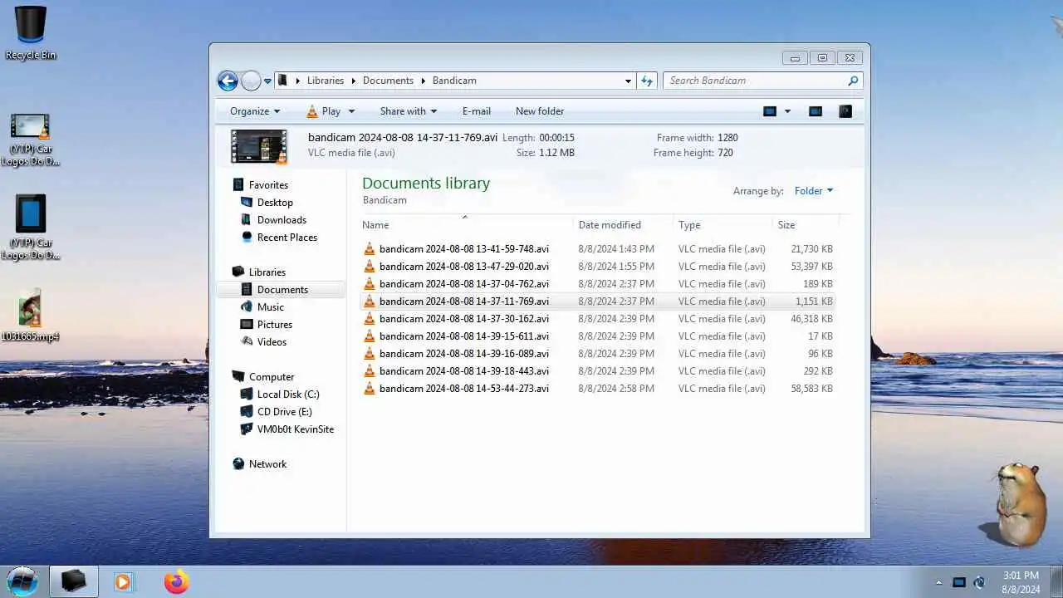This screenshot has width=1063, height=598.
Task: Click the New folder button
Action: [540, 111]
